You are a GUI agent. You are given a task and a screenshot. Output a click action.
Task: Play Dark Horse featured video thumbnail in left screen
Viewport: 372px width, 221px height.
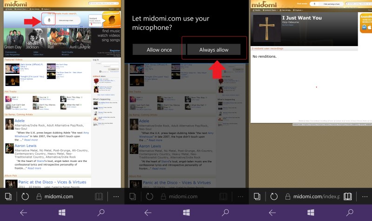coord(13,69)
